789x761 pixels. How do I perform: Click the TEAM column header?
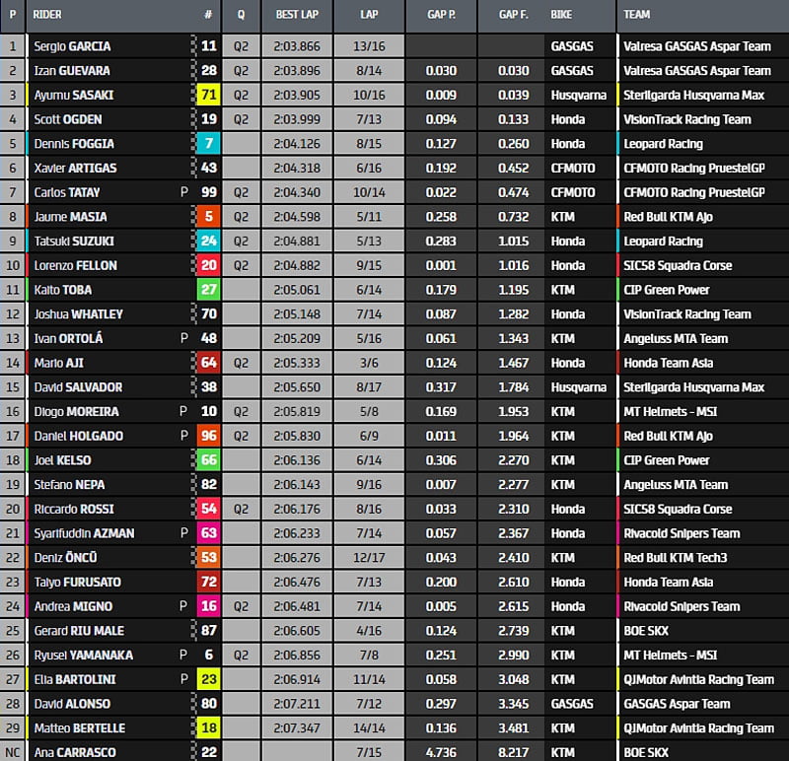(637, 15)
